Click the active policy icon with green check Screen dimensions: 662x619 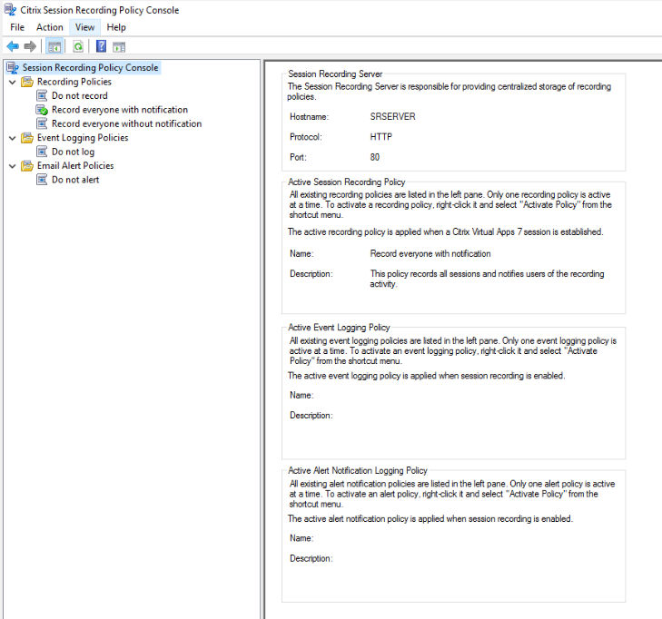(42, 110)
